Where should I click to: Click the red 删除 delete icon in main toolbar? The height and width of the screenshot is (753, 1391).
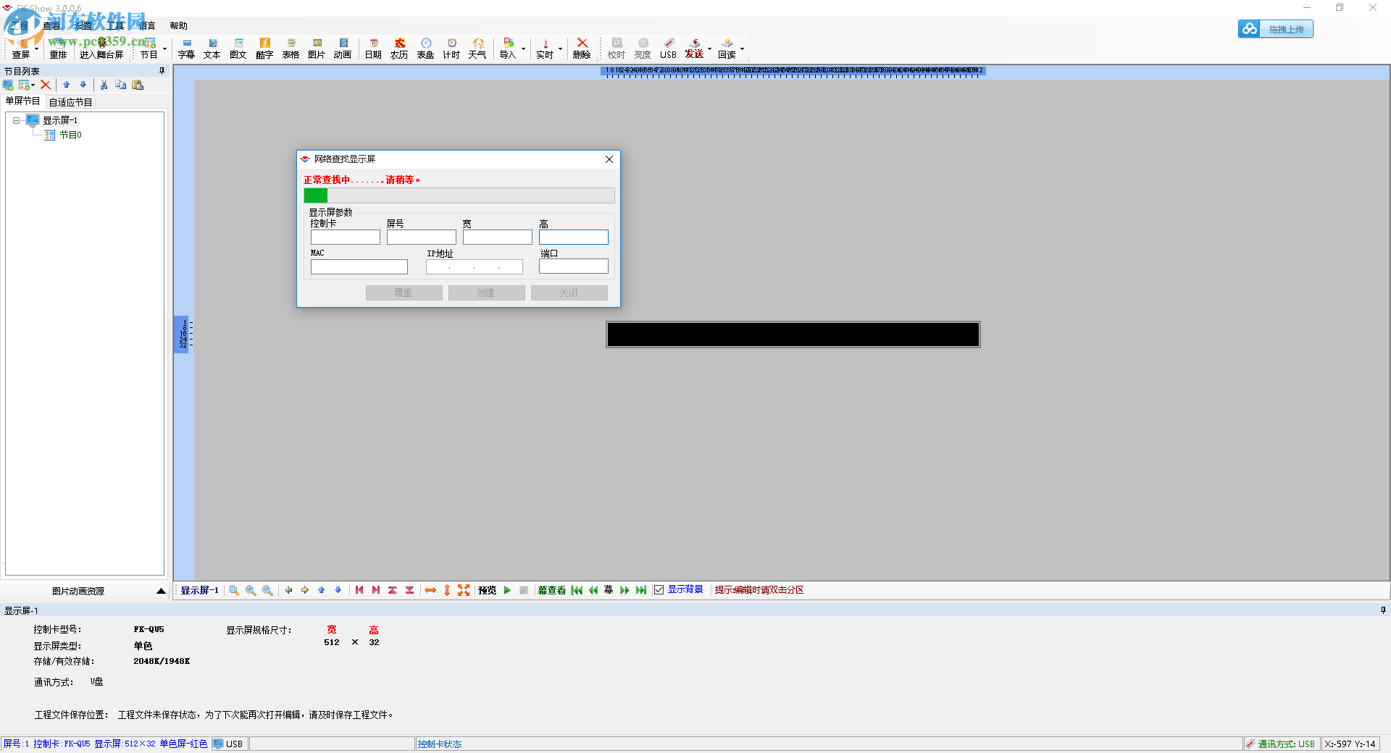click(x=582, y=49)
